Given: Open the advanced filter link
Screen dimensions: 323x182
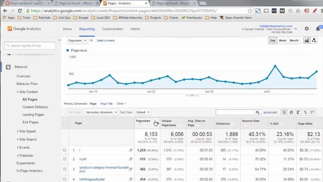Looking at the screenshot, I should [x=270, y=112].
